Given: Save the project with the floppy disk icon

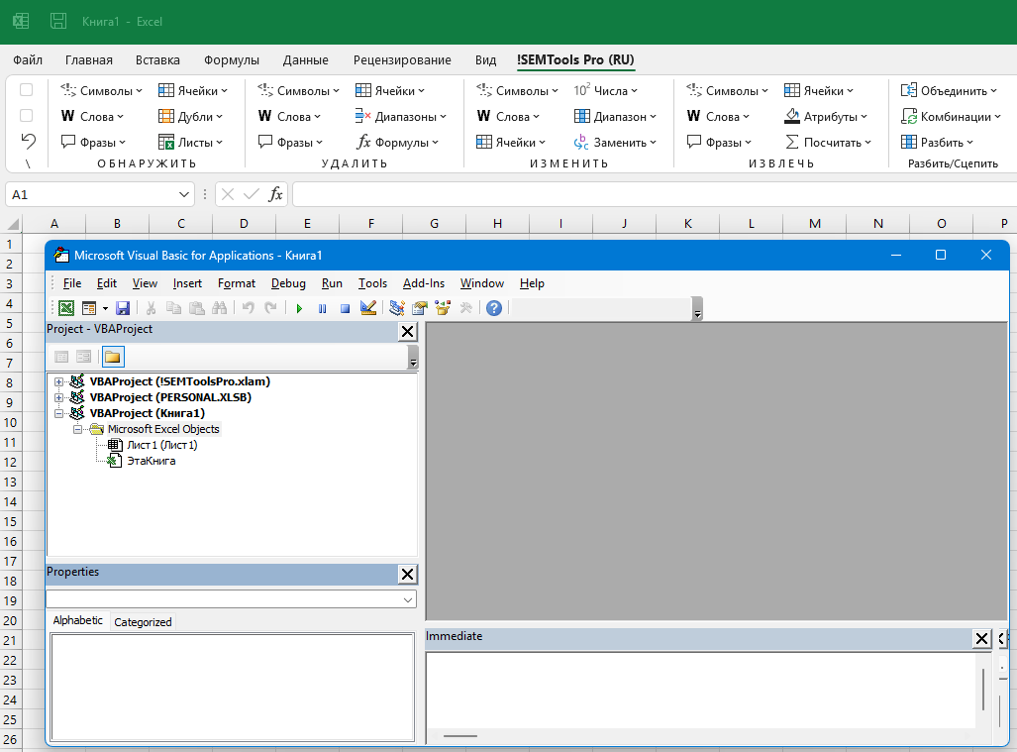Looking at the screenshot, I should coord(123,308).
